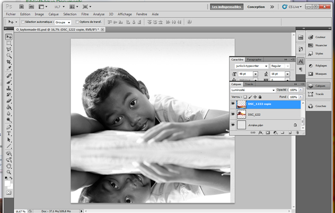Screen dimensions: 335x213
Task: Select the Move tool in toolbox
Action: 9,37
